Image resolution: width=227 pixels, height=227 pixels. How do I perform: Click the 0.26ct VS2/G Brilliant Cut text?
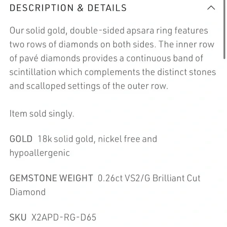click(x=149, y=178)
